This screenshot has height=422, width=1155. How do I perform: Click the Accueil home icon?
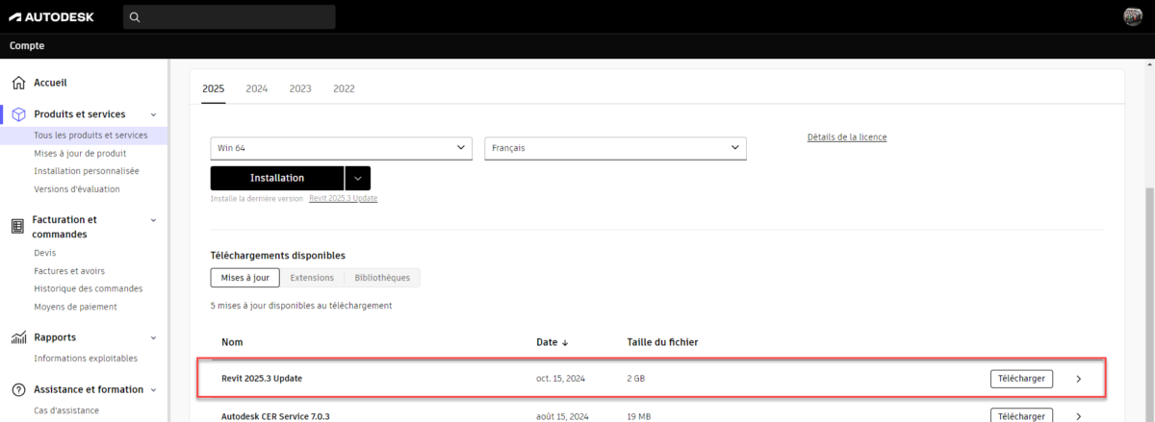(17, 83)
